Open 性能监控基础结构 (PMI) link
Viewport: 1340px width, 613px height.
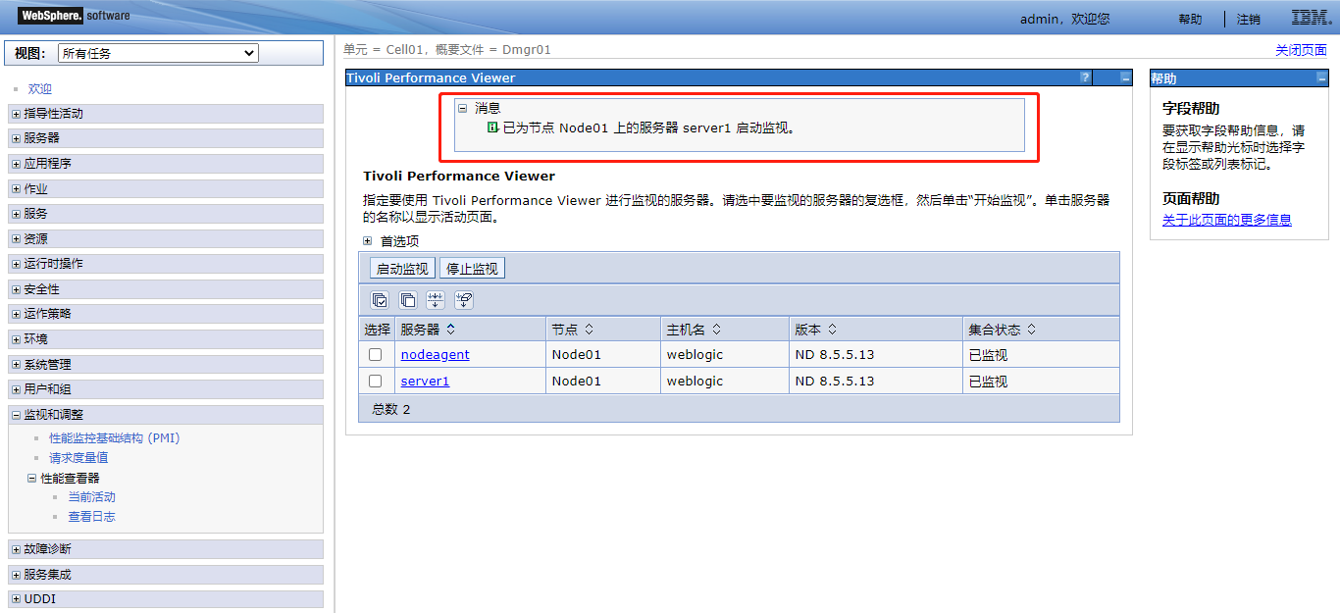pyautogui.click(x=115, y=438)
